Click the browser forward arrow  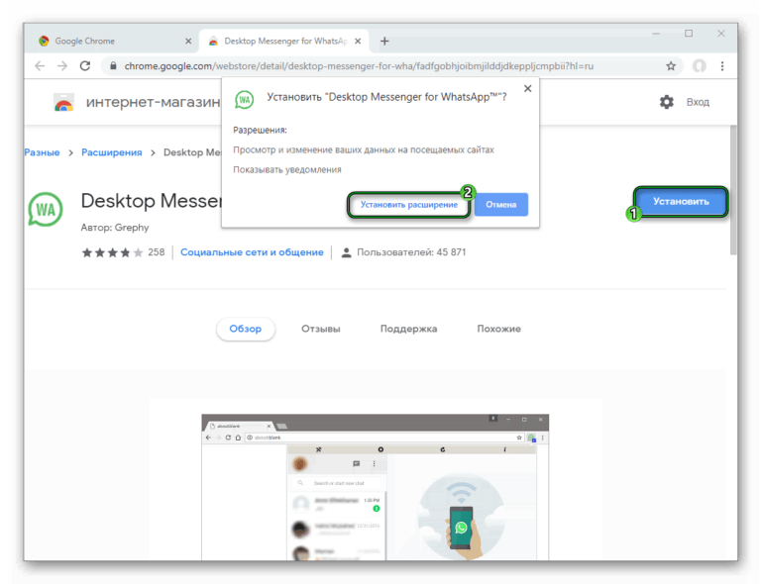click(62, 66)
